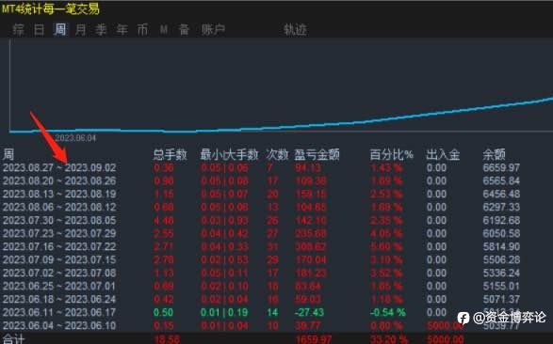
Task: Click balance value 6456.48
Action: point(501,195)
